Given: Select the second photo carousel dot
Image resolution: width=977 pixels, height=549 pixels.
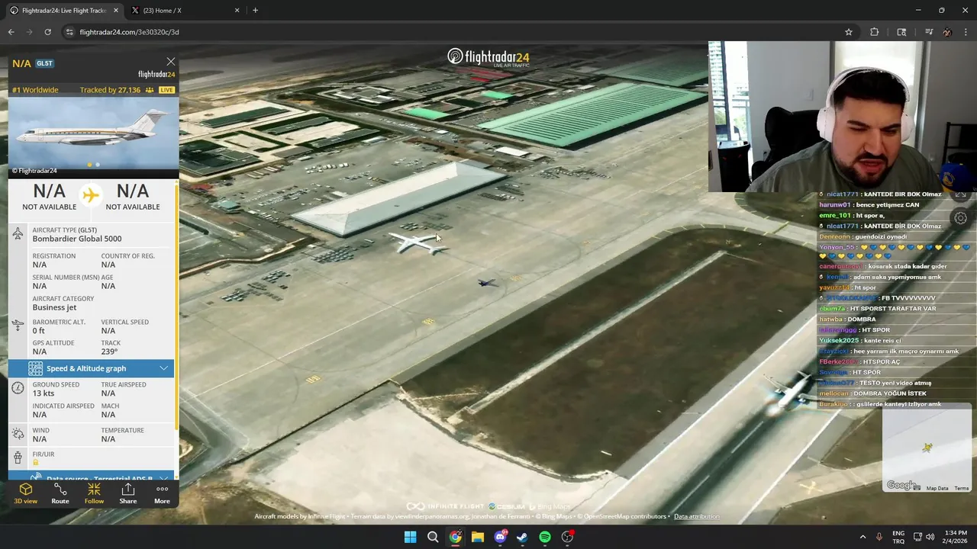Looking at the screenshot, I should coord(97,165).
